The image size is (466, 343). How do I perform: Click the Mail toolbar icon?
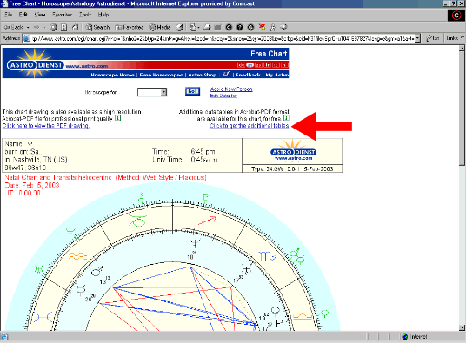coord(194,27)
